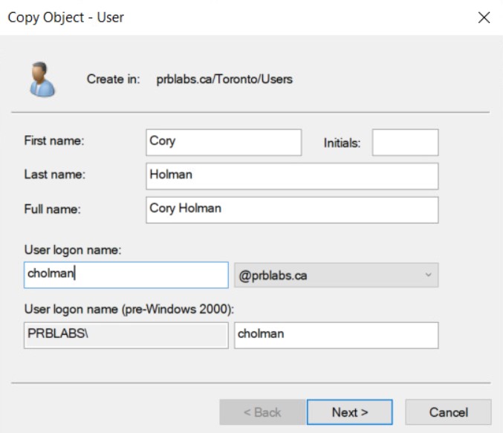This screenshot has width=503, height=433.
Task: Select the Last name field with Holman
Action: [x=292, y=176]
